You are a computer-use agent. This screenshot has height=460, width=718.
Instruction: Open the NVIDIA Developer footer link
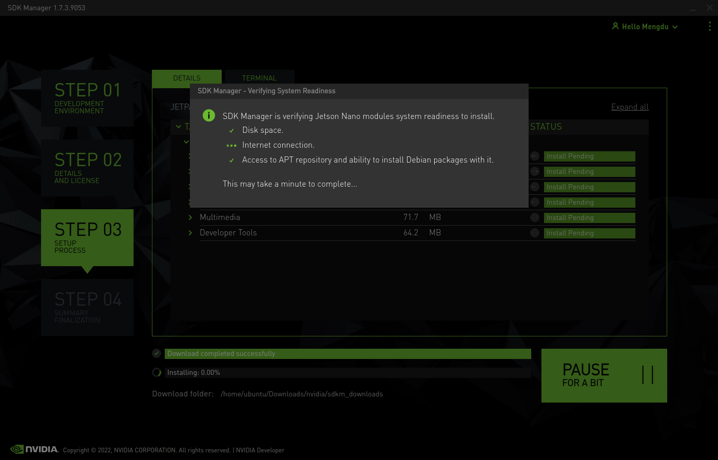[260, 450]
